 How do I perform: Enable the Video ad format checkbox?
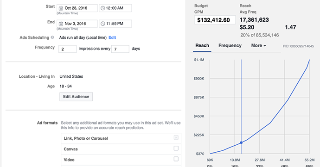coord(176,159)
